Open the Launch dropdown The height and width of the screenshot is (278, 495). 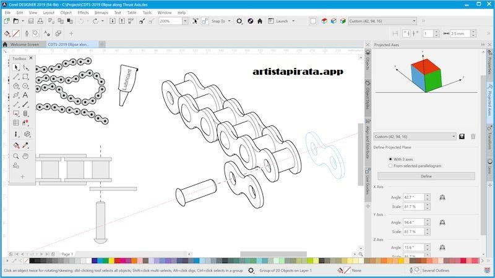[293, 21]
